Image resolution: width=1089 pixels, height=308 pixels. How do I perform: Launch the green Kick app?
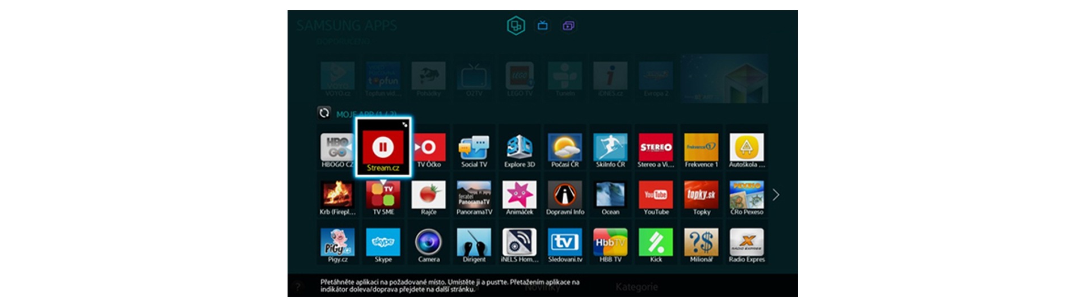click(x=656, y=246)
